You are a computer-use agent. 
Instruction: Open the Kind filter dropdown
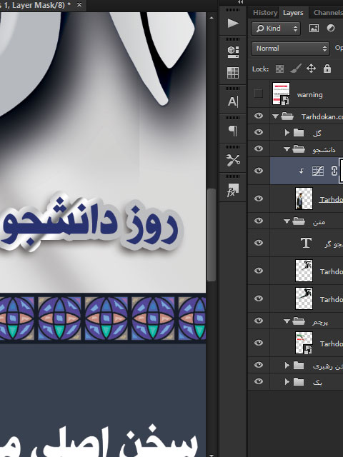pyautogui.click(x=276, y=29)
